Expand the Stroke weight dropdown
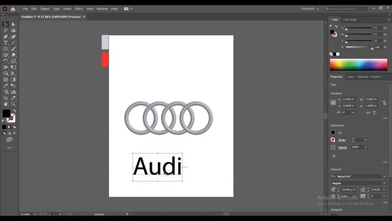This screenshot has height=221, width=392. (x=366, y=140)
